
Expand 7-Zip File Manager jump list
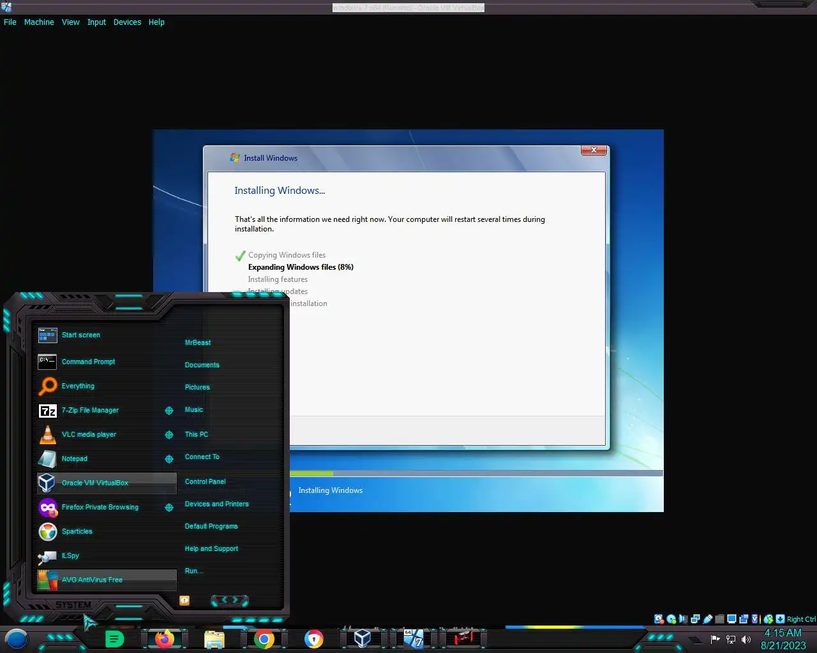coord(169,411)
